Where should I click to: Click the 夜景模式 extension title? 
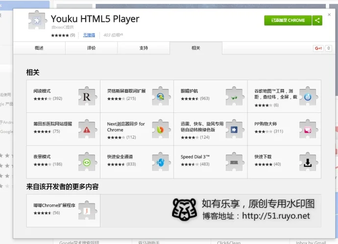point(42,157)
